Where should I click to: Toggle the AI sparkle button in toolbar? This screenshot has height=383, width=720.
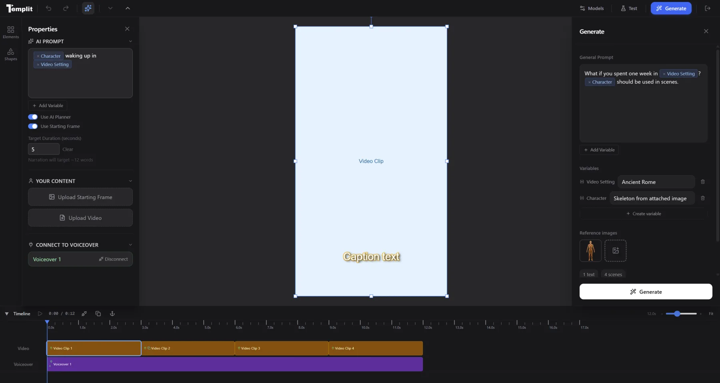[x=88, y=8]
